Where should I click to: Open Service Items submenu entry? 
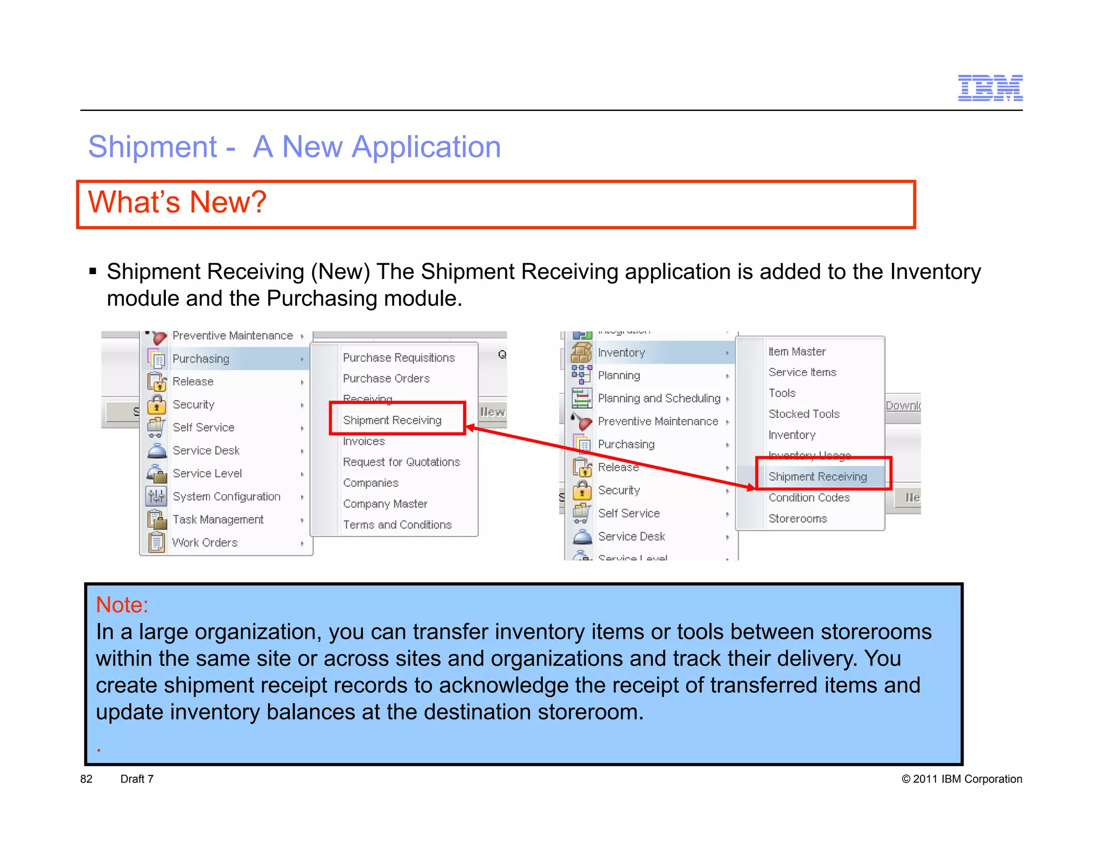(x=802, y=372)
